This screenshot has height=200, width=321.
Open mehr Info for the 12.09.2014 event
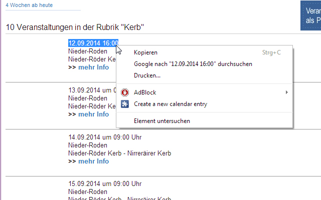[x=93, y=67]
